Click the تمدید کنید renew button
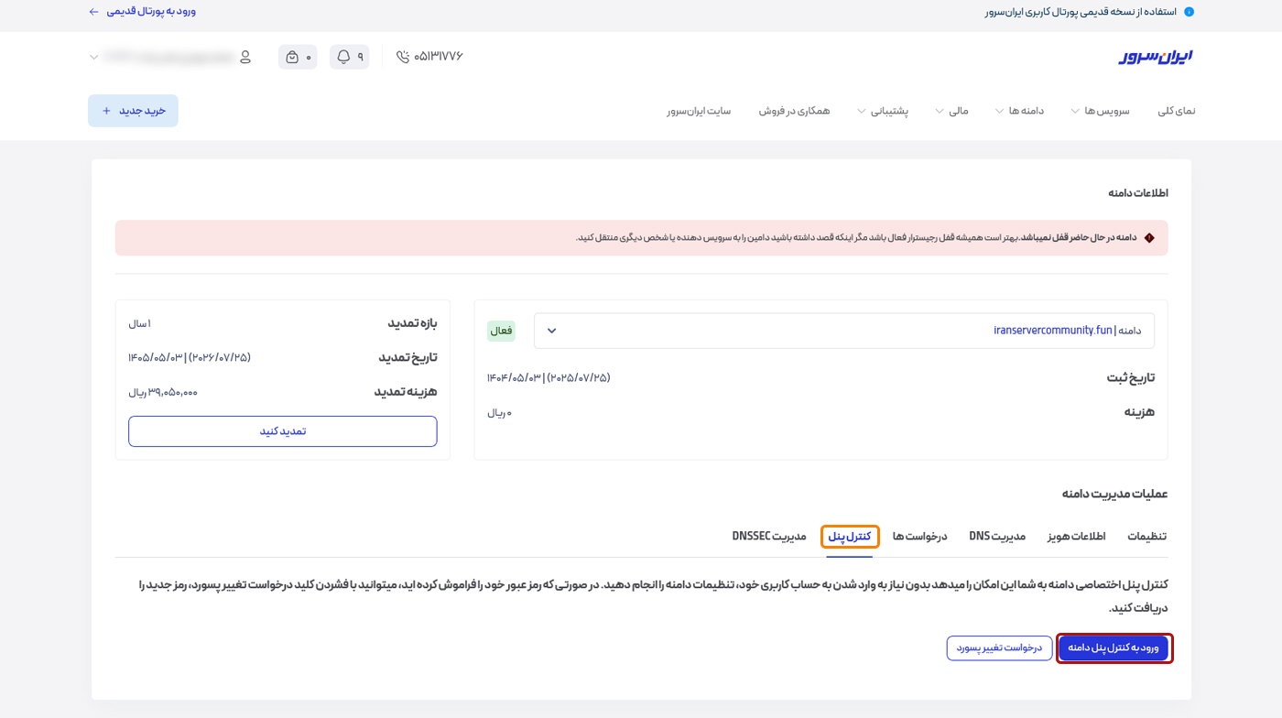Screen dimensions: 1282x718 click(x=282, y=431)
